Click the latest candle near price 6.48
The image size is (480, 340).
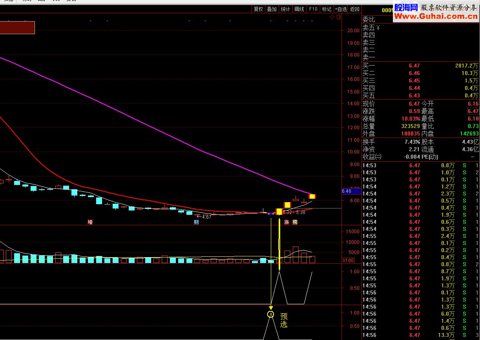[312, 196]
